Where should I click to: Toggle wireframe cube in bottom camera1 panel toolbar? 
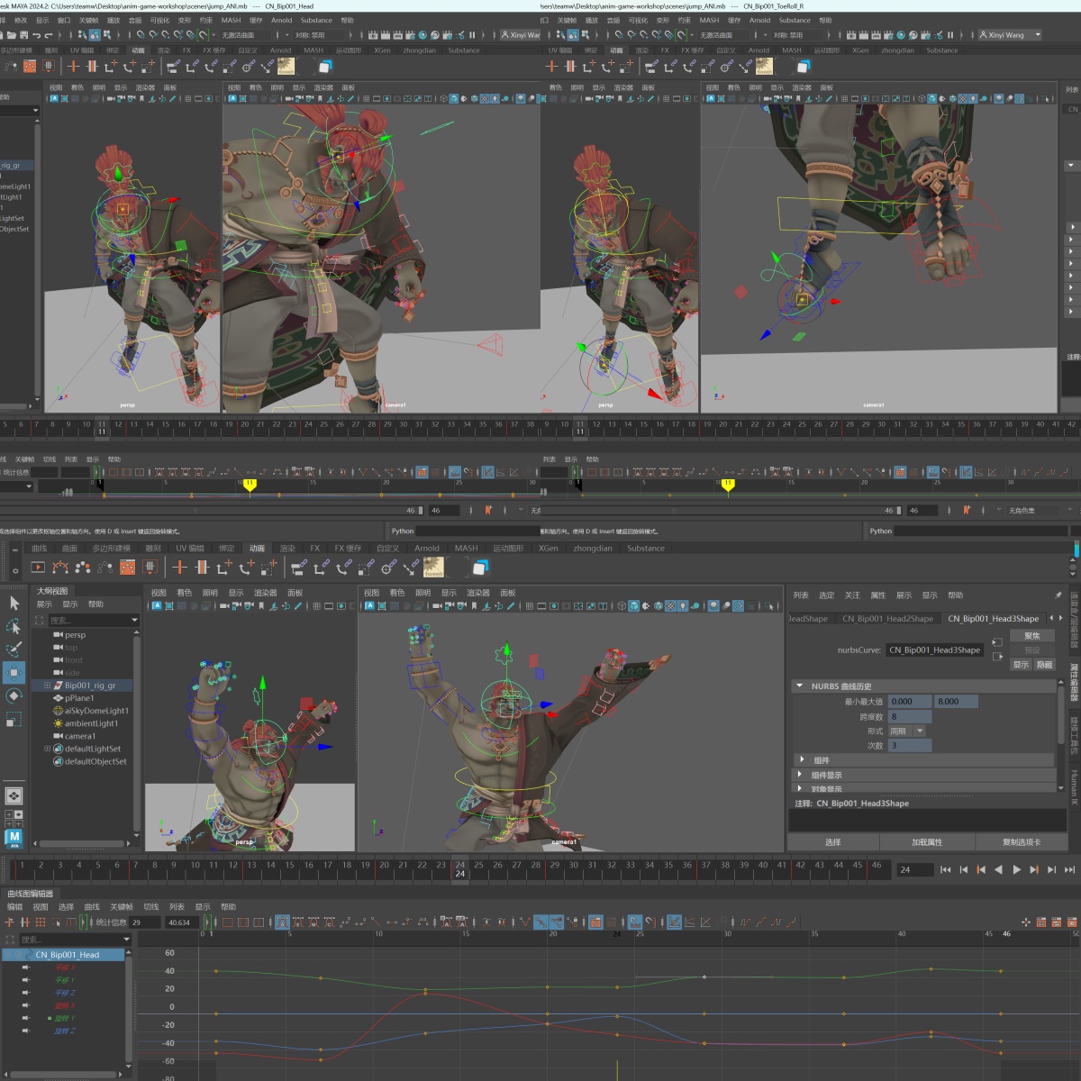point(622,605)
